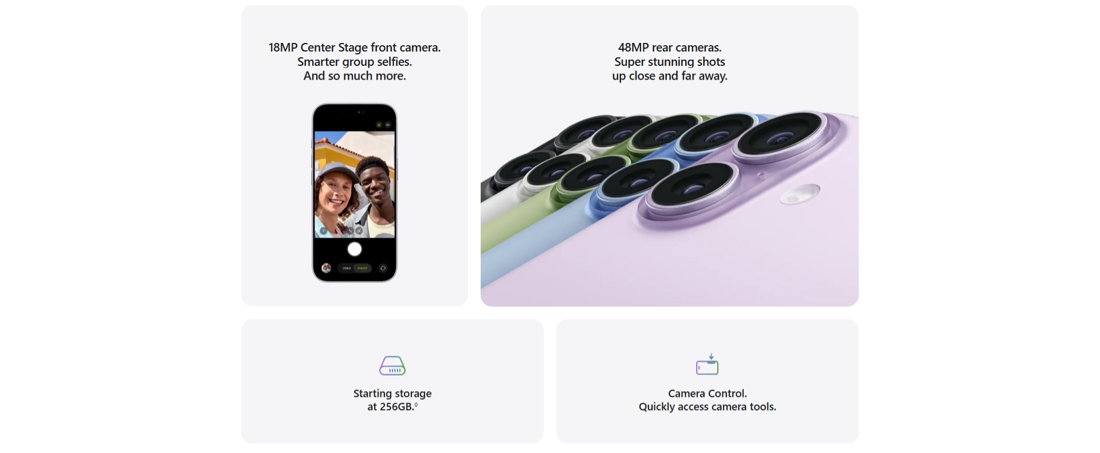Click the yellow Center Stage icon on phone
The width and height of the screenshot is (1100, 453).
(x=379, y=124)
